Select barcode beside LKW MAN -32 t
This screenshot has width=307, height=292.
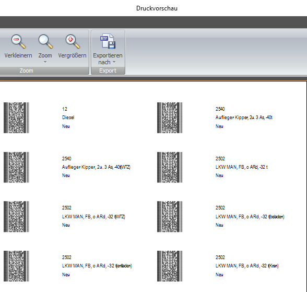pyautogui.click(x=170, y=167)
